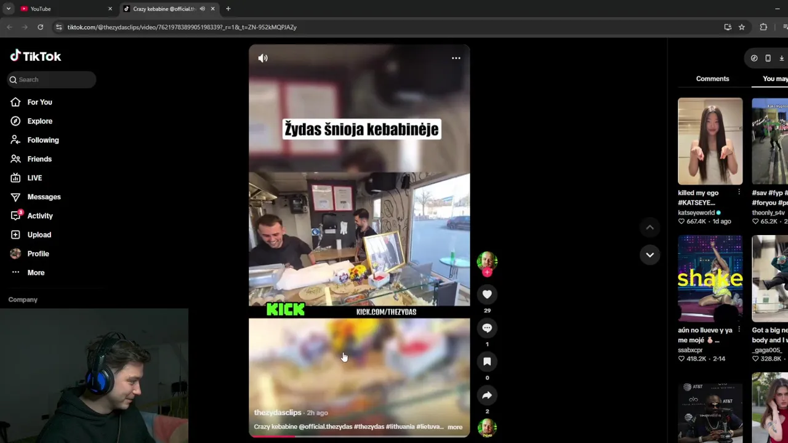Switch to the YouTube browser tab
Image resolution: width=788 pixels, height=443 pixels.
click(x=66, y=9)
